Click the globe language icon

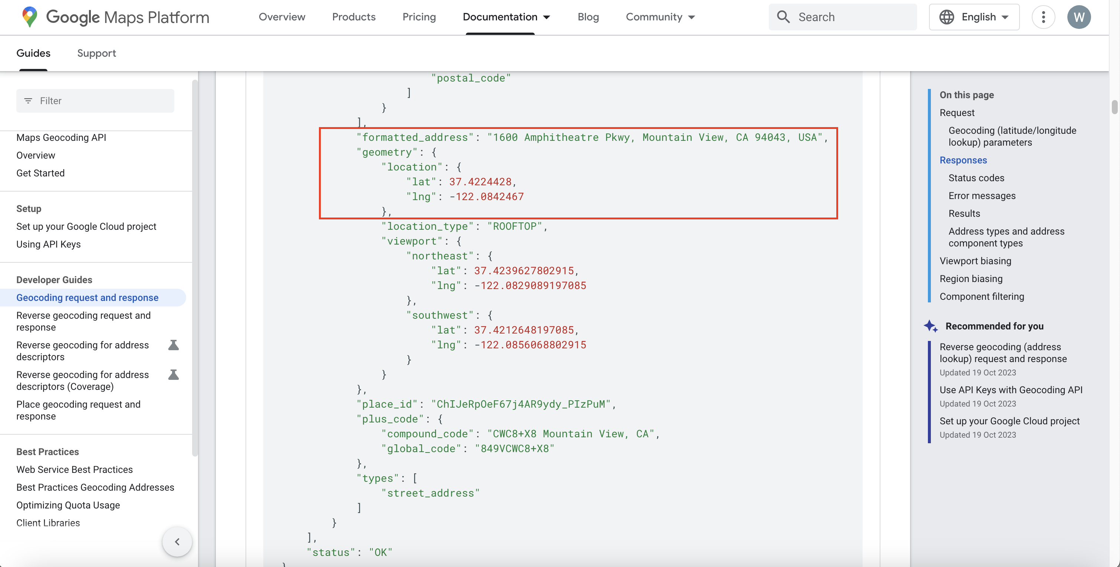click(x=946, y=17)
